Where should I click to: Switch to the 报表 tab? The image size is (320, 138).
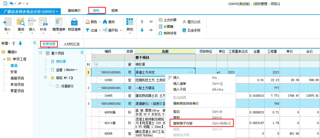click(x=115, y=11)
